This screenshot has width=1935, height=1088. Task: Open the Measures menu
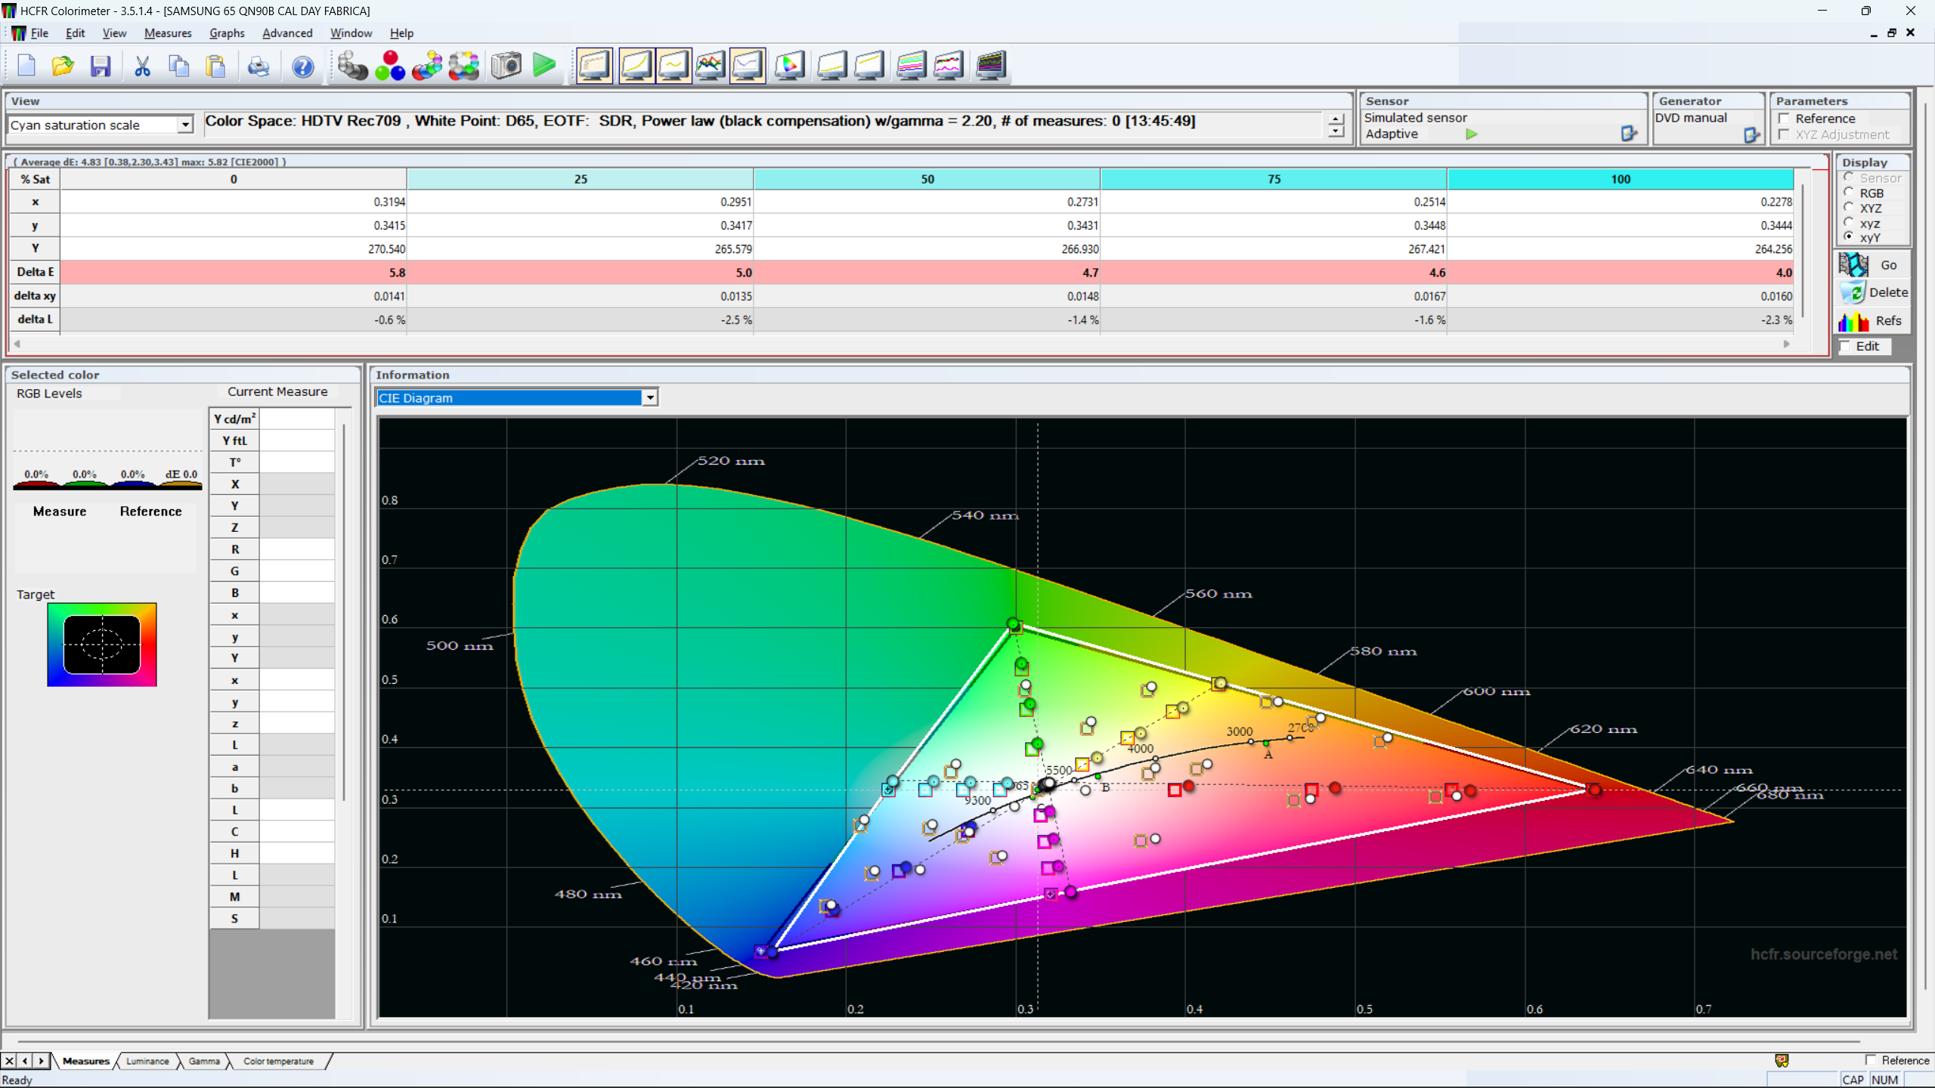coord(168,33)
